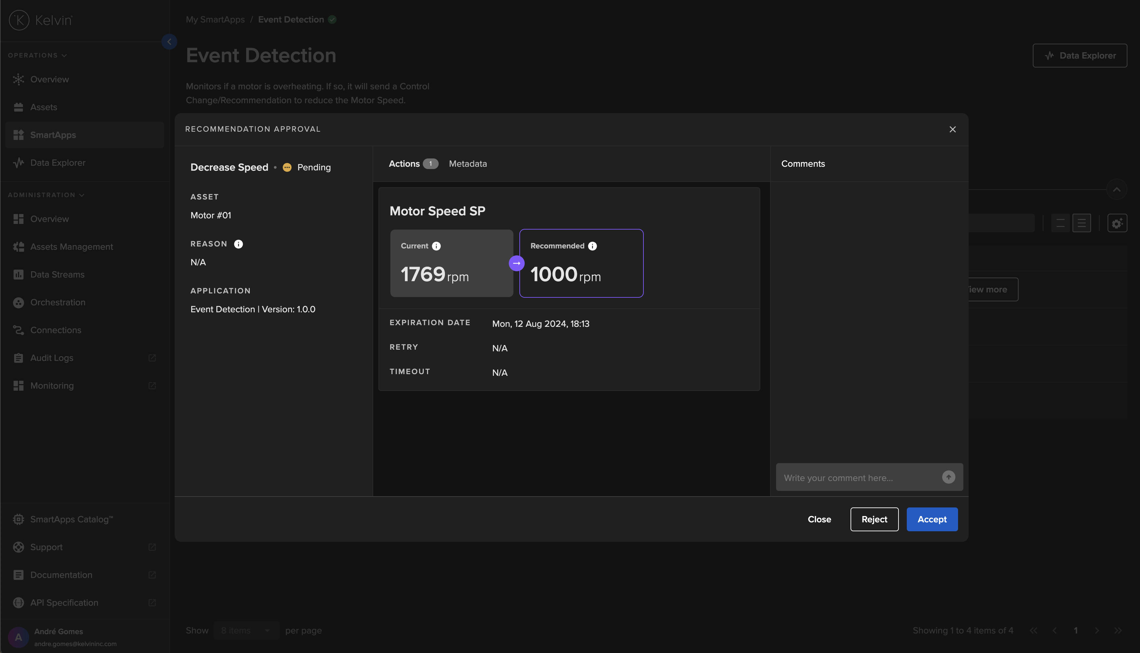
Task: Click the send comment arrow icon
Action: 948,477
